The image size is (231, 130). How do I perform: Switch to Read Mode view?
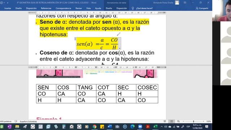pyautogui.click(x=165, y=121)
